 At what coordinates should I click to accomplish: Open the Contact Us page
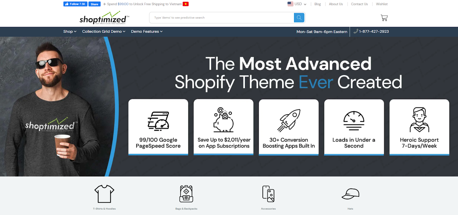click(x=359, y=4)
